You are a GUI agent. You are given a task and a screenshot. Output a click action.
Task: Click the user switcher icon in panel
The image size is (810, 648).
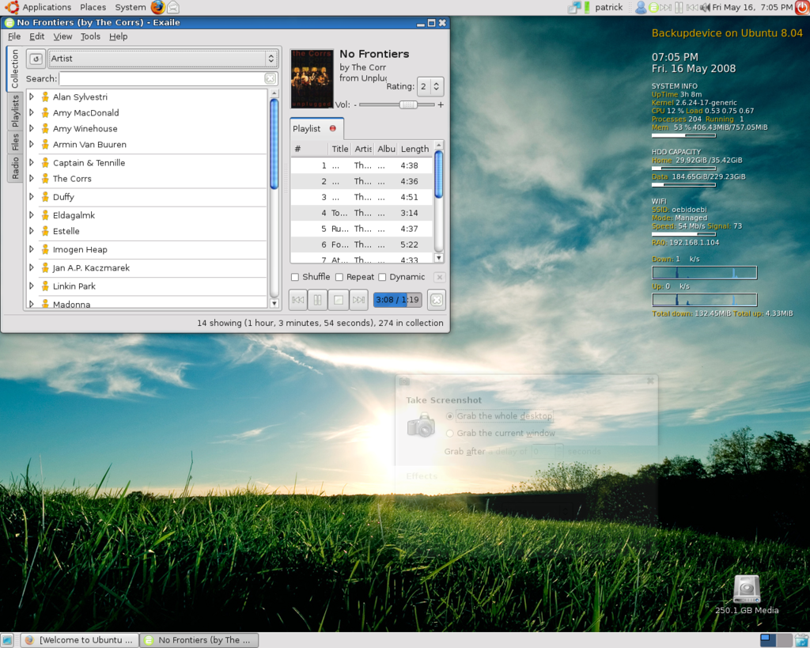641,7
